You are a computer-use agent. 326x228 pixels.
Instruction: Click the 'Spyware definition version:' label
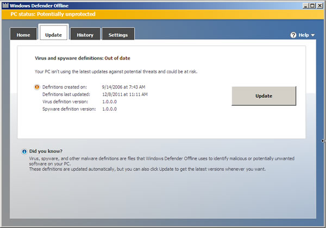tap(69, 109)
